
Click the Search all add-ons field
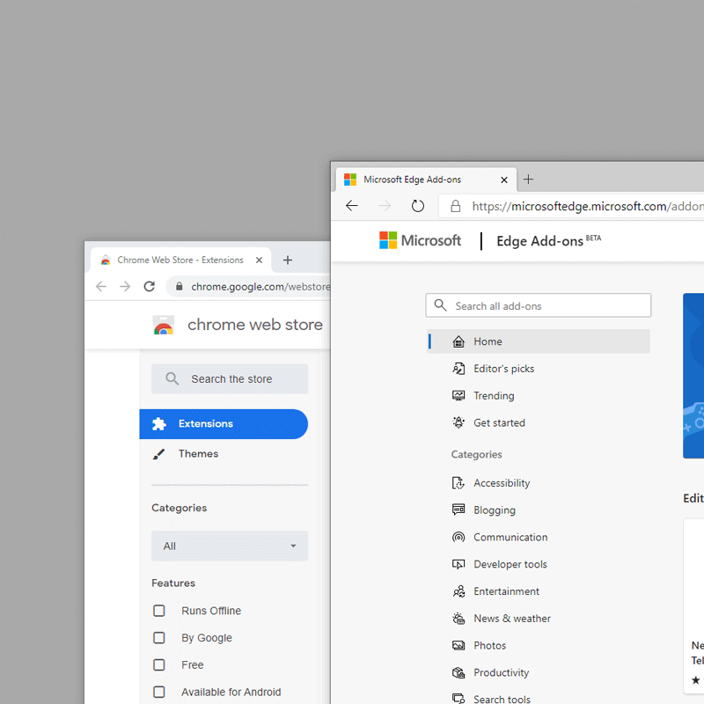[x=539, y=305]
